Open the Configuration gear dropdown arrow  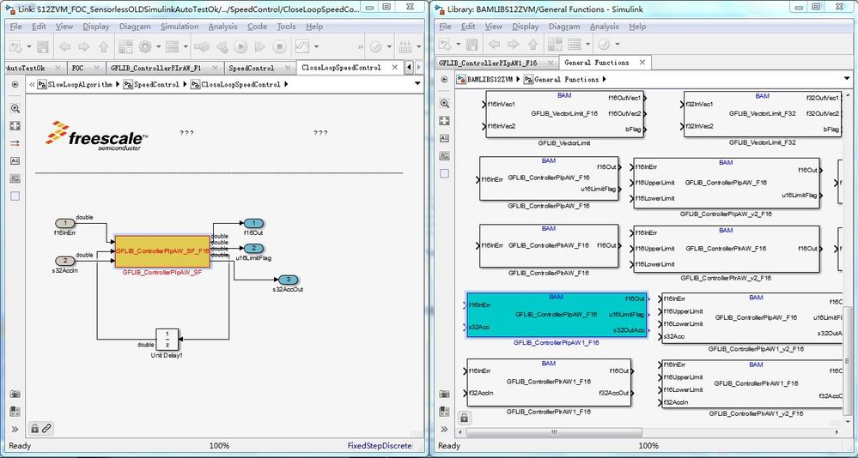pos(158,46)
